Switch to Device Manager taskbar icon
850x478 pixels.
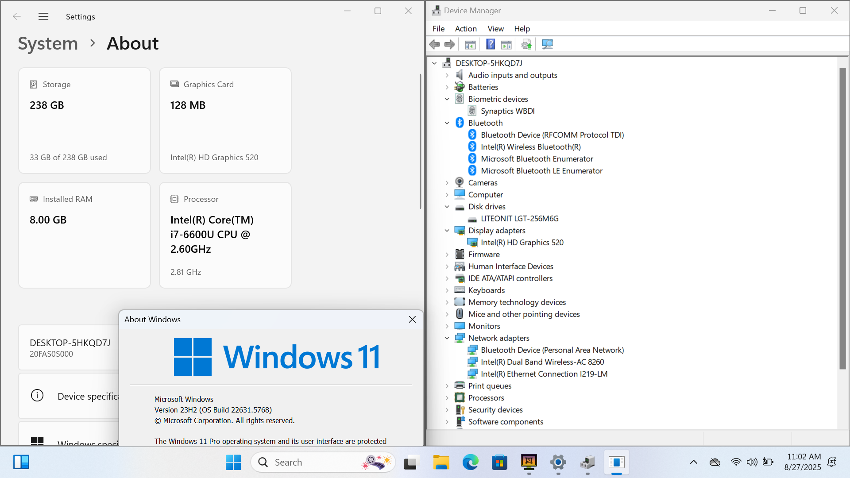pos(587,463)
